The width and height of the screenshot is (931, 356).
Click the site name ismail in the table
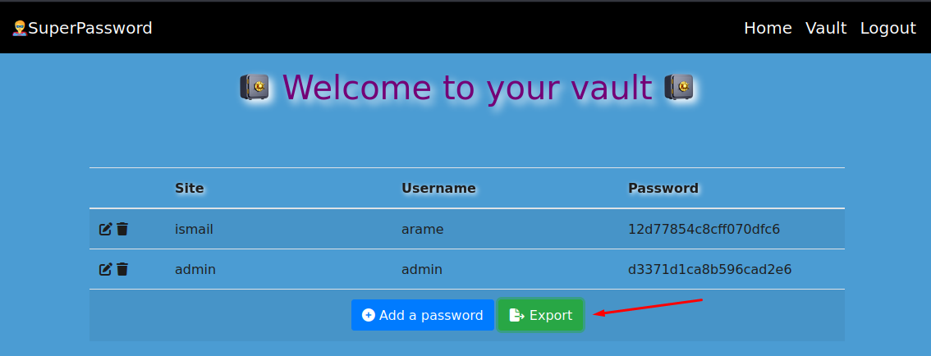[194, 229]
